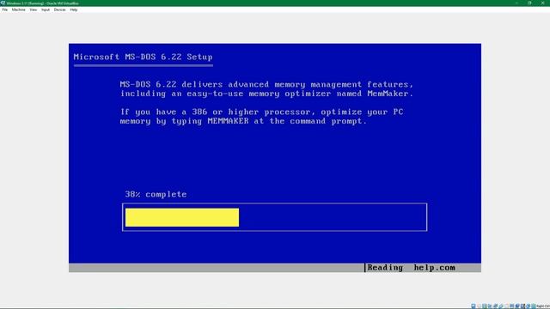Click the VirtualBox icon in the title bar
This screenshot has width=550, height=309.
click(x=3, y=3)
